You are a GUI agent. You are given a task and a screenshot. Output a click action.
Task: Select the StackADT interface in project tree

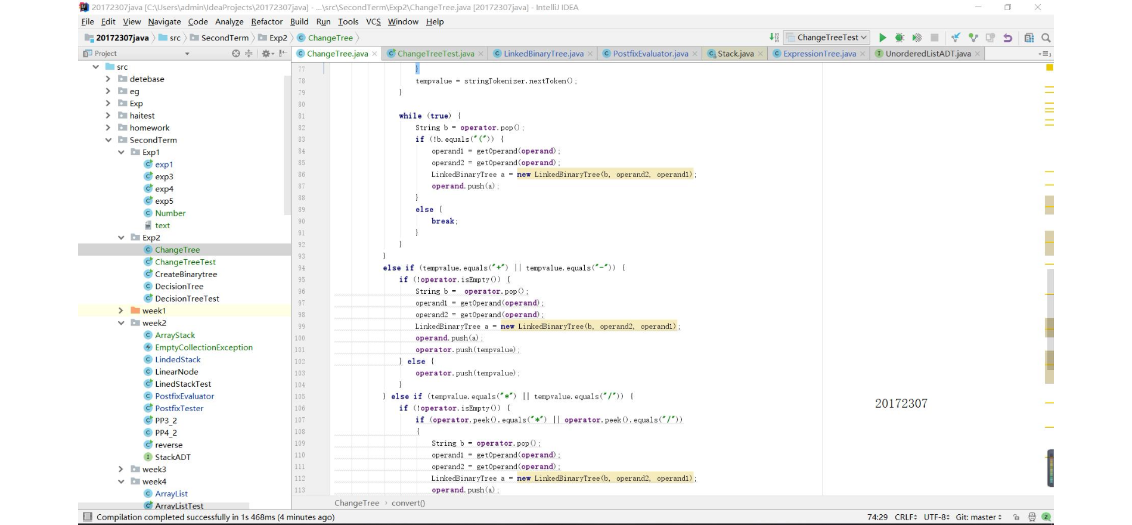[x=172, y=457]
